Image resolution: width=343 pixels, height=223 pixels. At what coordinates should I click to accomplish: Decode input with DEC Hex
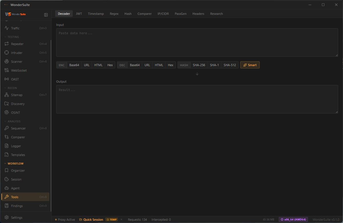click(x=171, y=65)
